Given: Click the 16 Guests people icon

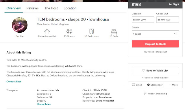Looking at the screenshot, I should 69,31.
